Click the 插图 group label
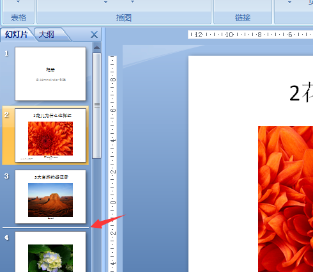Viewport: 313px width, 272px height. pos(124,18)
